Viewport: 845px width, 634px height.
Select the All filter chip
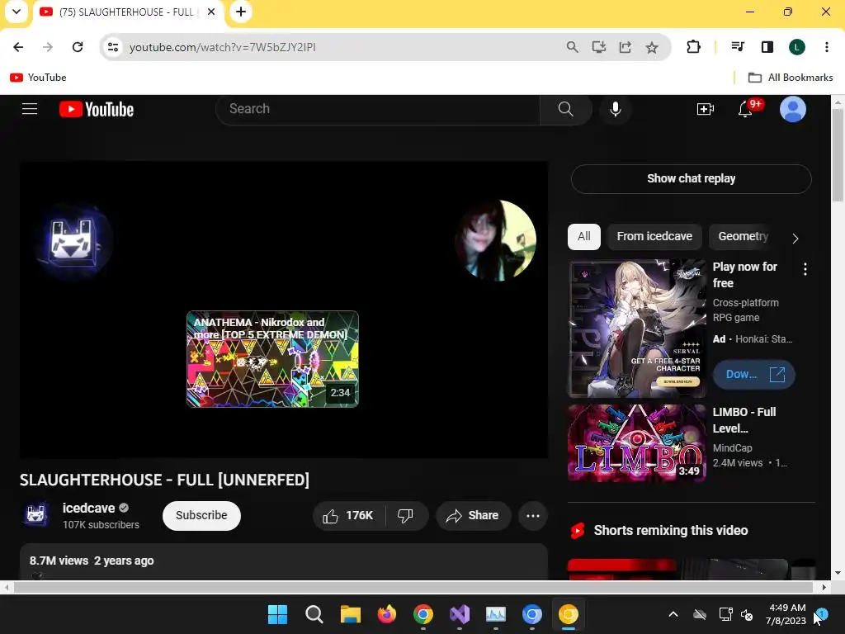[x=583, y=237]
